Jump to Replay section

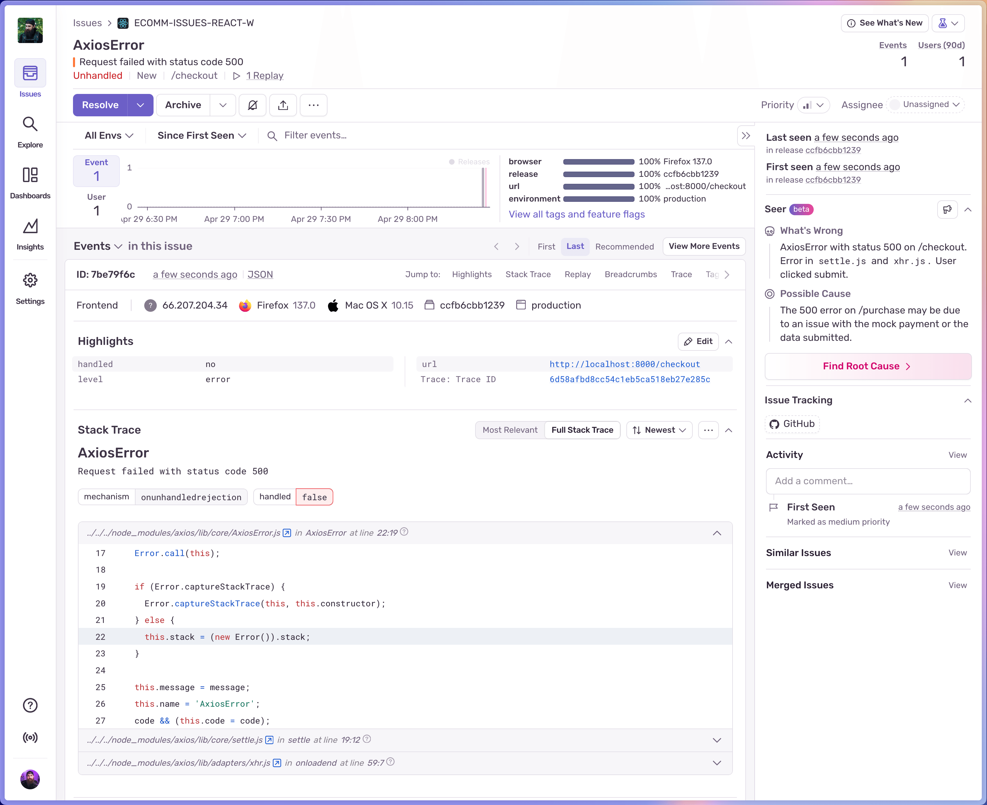click(578, 275)
